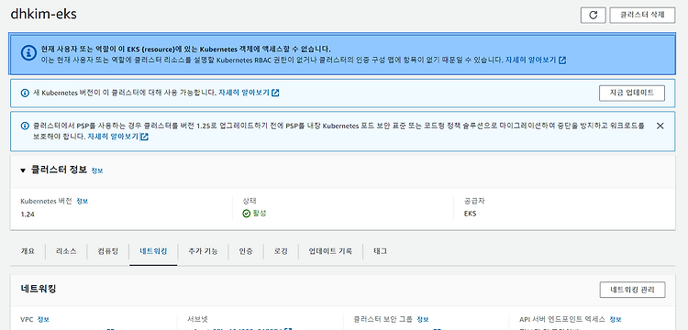The height and width of the screenshot is (330, 688).
Task: Click the 공급자 label
Action: [474, 201]
